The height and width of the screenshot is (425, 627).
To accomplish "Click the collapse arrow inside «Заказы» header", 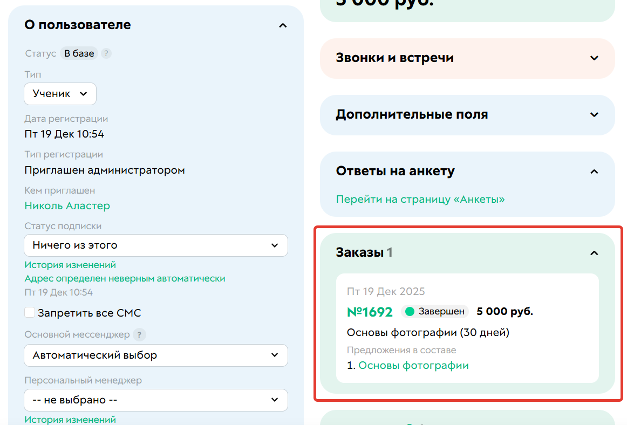I will click(x=594, y=252).
